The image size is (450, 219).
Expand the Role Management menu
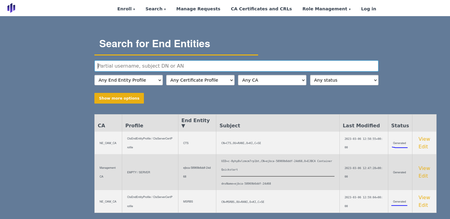[326, 9]
